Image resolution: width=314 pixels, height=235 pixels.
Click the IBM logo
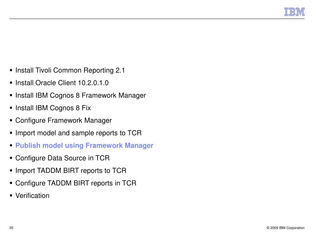(294, 12)
